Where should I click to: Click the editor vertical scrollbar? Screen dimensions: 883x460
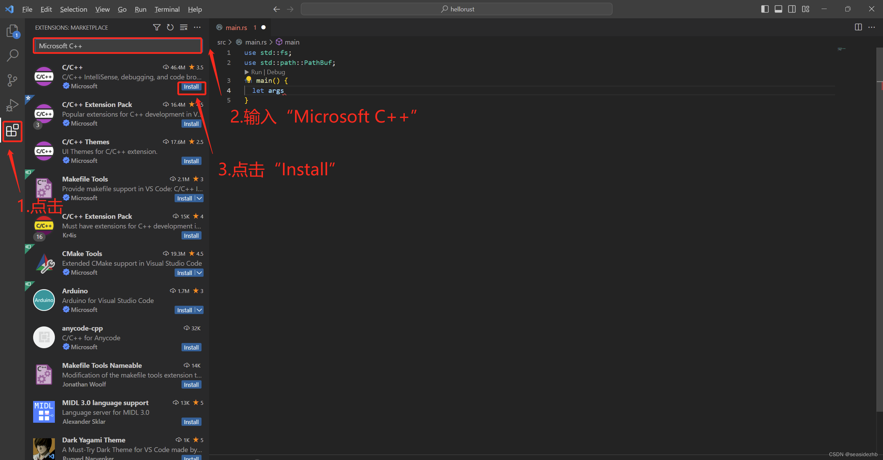pyautogui.click(x=880, y=229)
